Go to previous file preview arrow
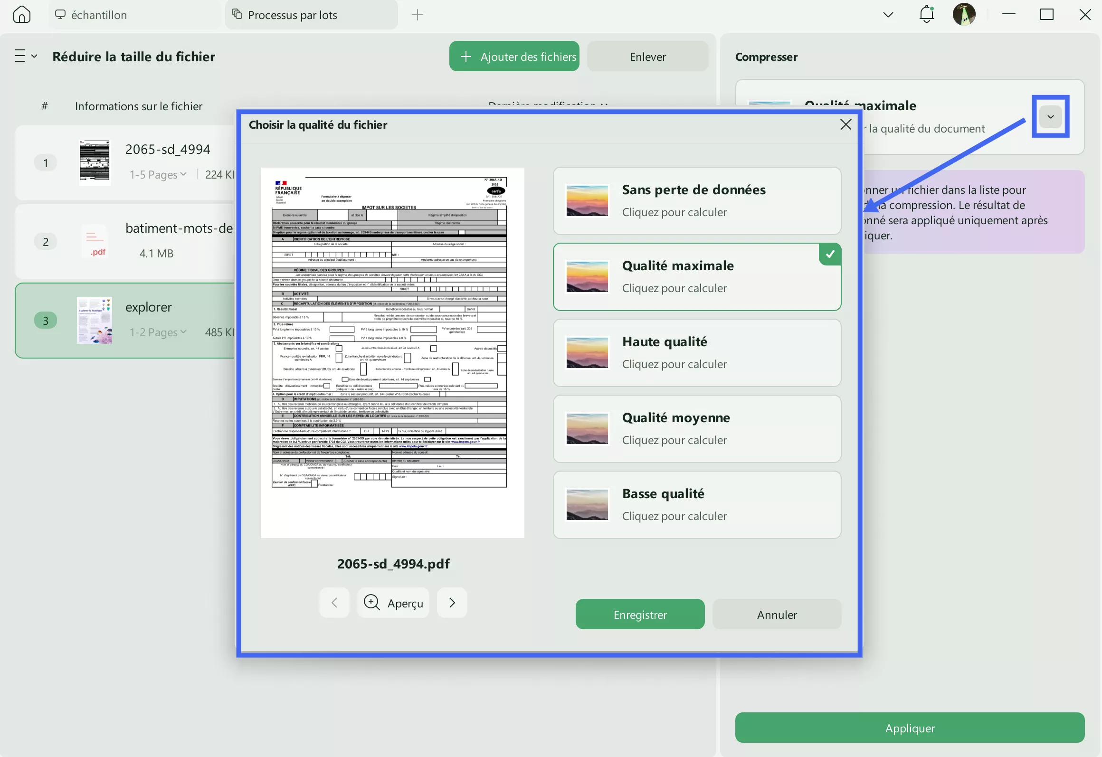Image resolution: width=1102 pixels, height=757 pixels. pos(334,603)
